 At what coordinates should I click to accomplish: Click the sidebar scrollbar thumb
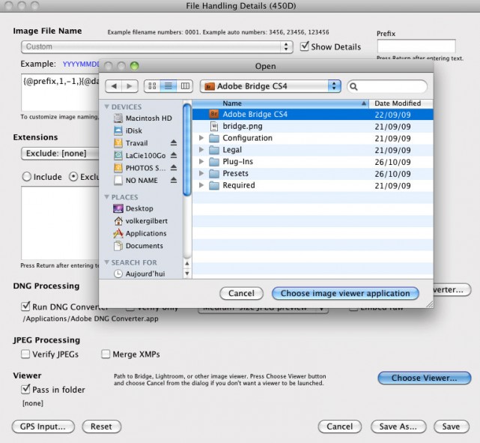point(187,150)
